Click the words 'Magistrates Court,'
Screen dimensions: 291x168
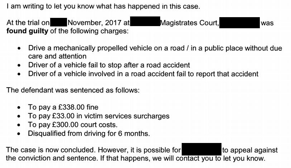pyautogui.click(x=190, y=23)
